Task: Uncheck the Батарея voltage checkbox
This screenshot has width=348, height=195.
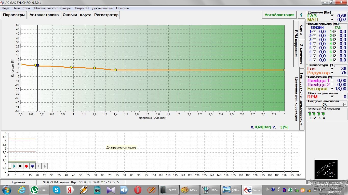Action: pos(332,89)
